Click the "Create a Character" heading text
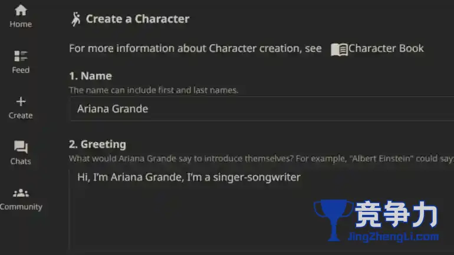454x255 pixels. coord(137,19)
